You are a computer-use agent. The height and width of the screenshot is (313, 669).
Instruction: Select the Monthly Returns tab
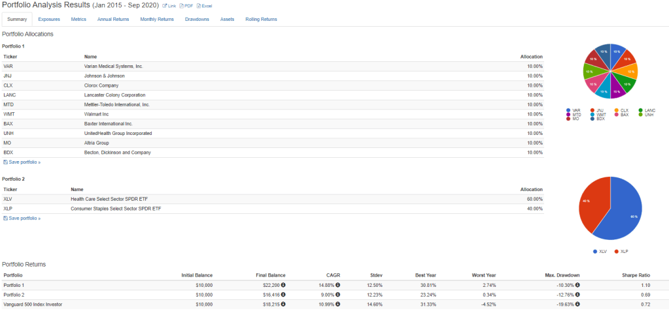(x=157, y=20)
